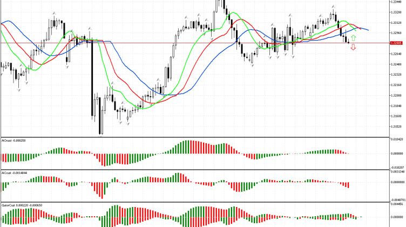Click the 1.32000 price axis label
The width and height of the screenshot is (406, 227).
coord(397,95)
